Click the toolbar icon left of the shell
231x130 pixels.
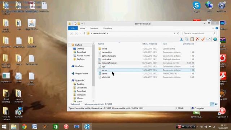coord(208,39)
